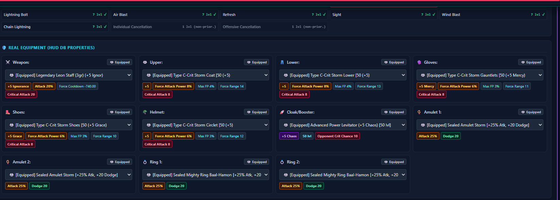Screen dimensions: 560x200
Task: Toggle the Gloves Equipped badge
Action: pyautogui.click(x=531, y=62)
